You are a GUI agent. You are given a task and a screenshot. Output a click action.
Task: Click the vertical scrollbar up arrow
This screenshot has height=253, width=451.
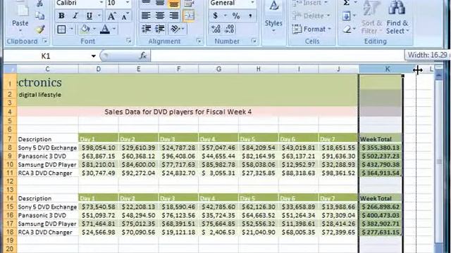coord(439,76)
